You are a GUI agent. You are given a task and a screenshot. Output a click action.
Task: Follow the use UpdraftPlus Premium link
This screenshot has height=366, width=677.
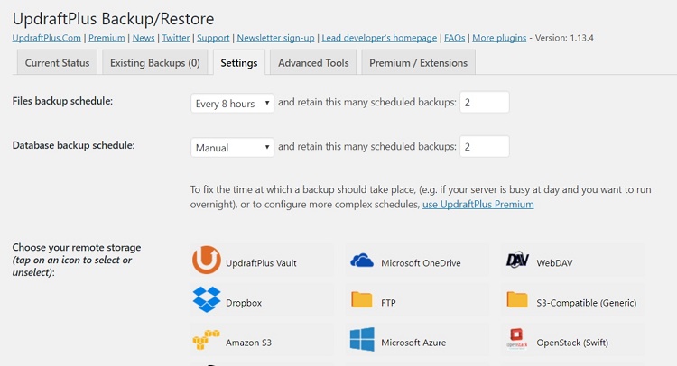click(x=478, y=205)
